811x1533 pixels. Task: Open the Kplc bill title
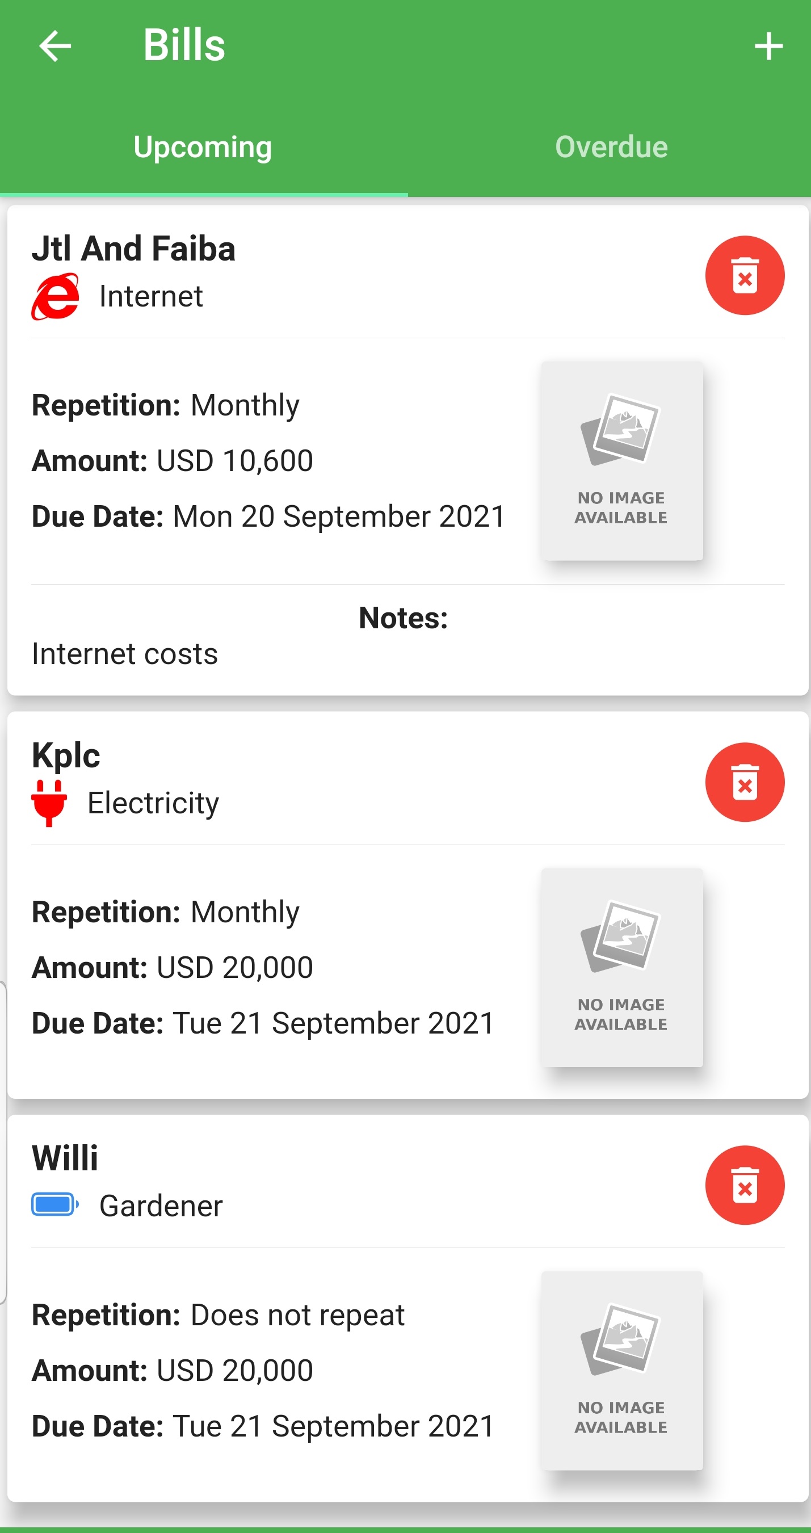pyautogui.click(x=65, y=755)
